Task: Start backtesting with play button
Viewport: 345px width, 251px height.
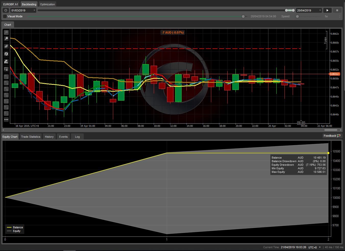Action: 327,10
